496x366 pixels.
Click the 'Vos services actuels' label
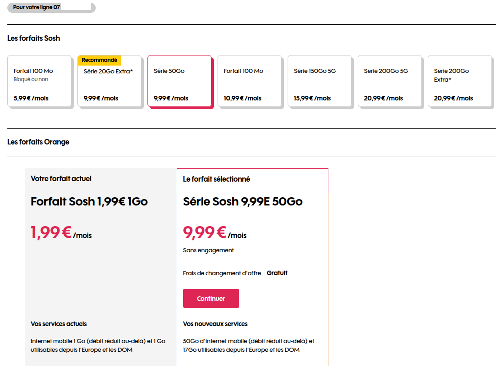coord(59,324)
